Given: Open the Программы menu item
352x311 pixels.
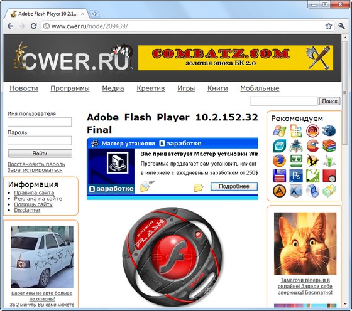Looking at the screenshot, I should pos(70,88).
